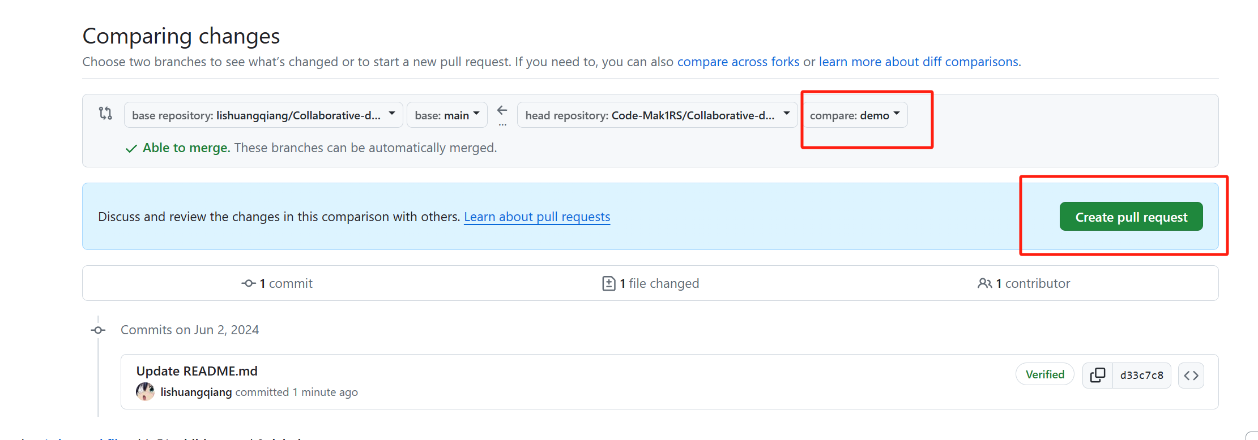Copy the full commit SHA icon

click(x=1098, y=375)
